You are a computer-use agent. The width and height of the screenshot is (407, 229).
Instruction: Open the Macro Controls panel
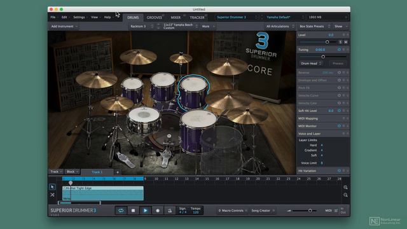(232, 211)
